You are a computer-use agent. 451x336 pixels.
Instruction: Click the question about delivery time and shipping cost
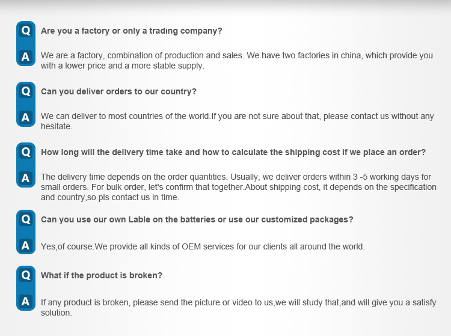point(233,152)
